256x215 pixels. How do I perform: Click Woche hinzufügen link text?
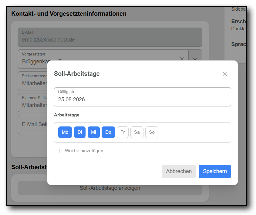[x=84, y=150]
